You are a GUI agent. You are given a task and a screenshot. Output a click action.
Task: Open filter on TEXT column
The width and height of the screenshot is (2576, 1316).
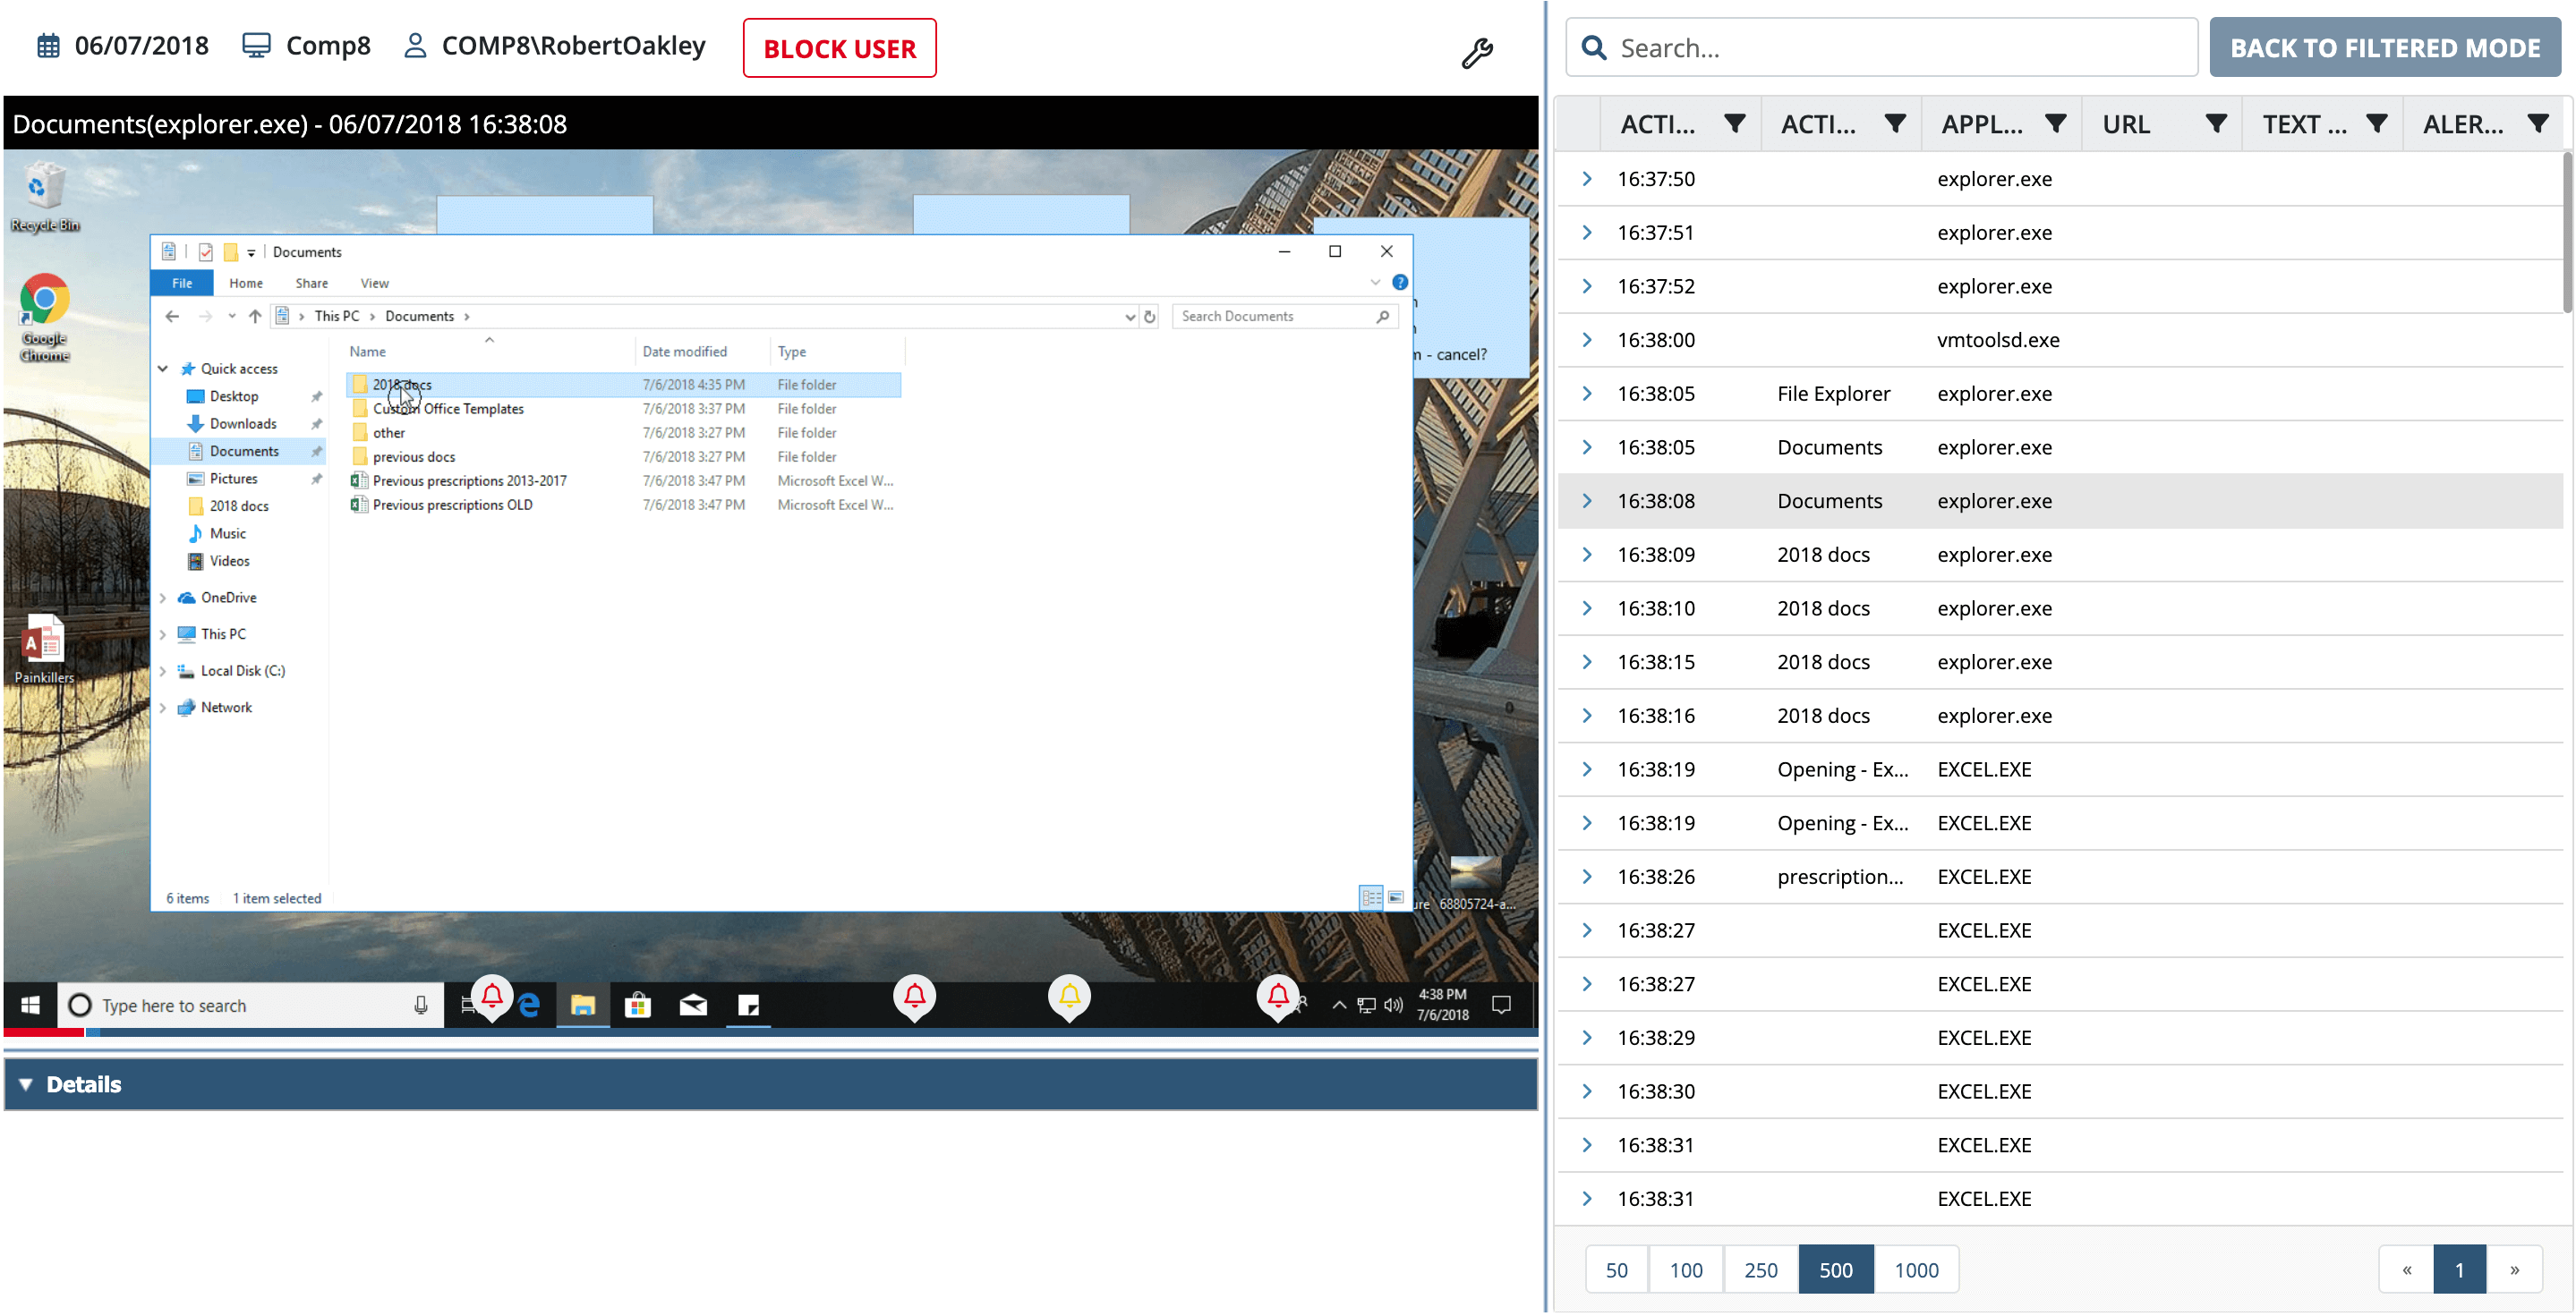(x=2377, y=123)
